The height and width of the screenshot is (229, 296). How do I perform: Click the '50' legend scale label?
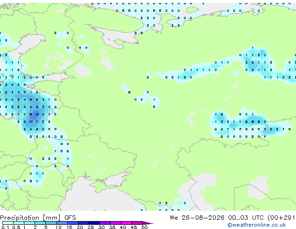pos(145,227)
